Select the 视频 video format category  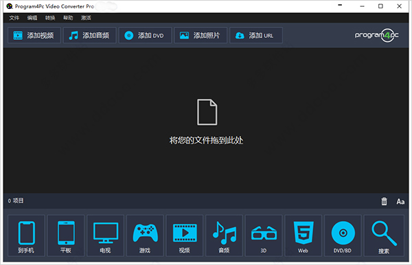[x=185, y=235]
